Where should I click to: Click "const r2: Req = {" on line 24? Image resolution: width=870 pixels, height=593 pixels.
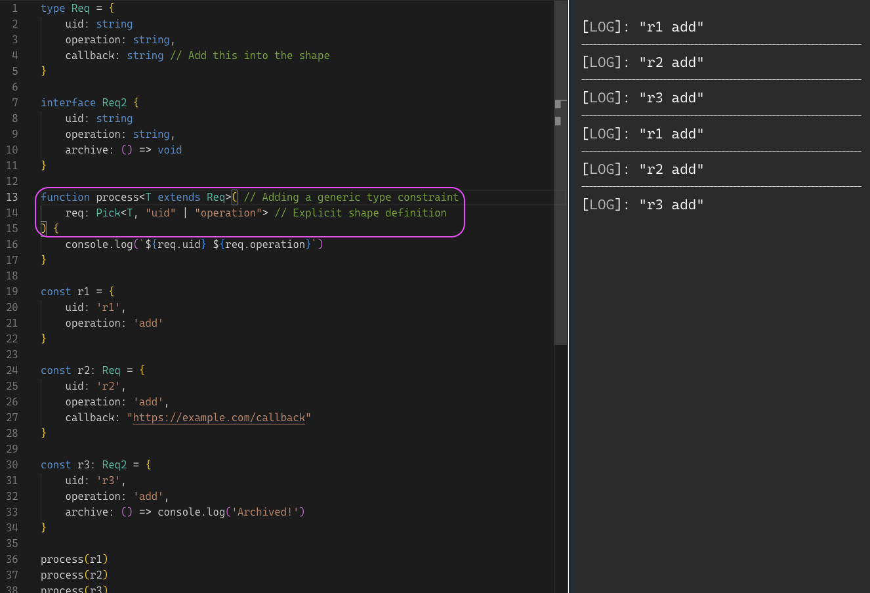coord(93,370)
